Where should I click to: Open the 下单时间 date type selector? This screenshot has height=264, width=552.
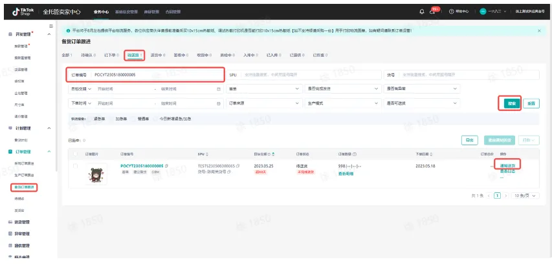(x=81, y=103)
